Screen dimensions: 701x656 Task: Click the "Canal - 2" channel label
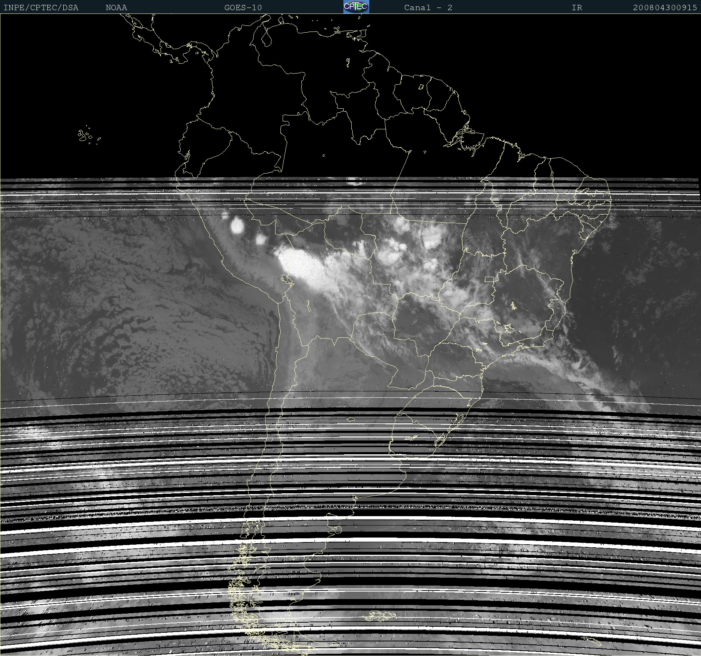[428, 7]
